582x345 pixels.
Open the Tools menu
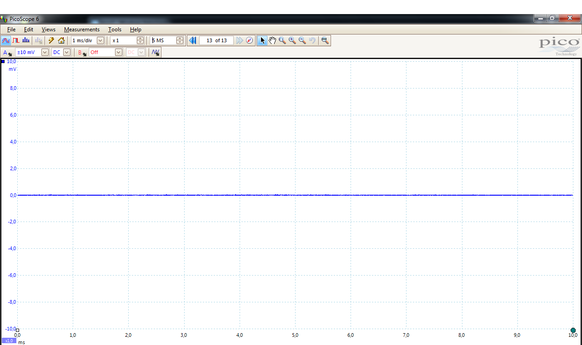(x=115, y=30)
